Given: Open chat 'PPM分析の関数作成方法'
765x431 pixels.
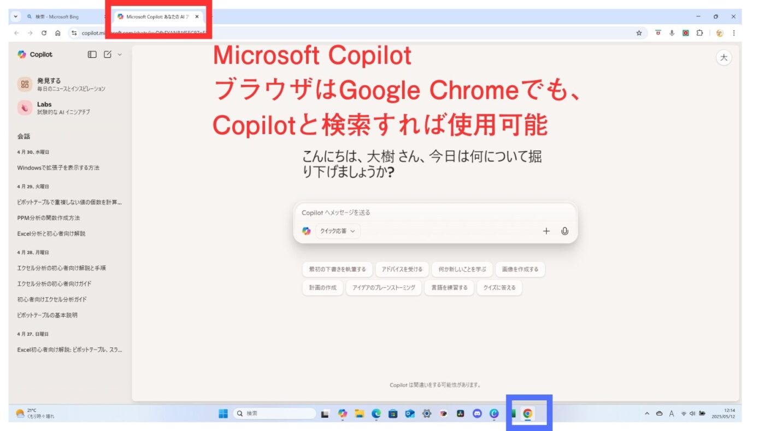Looking at the screenshot, I should [x=49, y=218].
